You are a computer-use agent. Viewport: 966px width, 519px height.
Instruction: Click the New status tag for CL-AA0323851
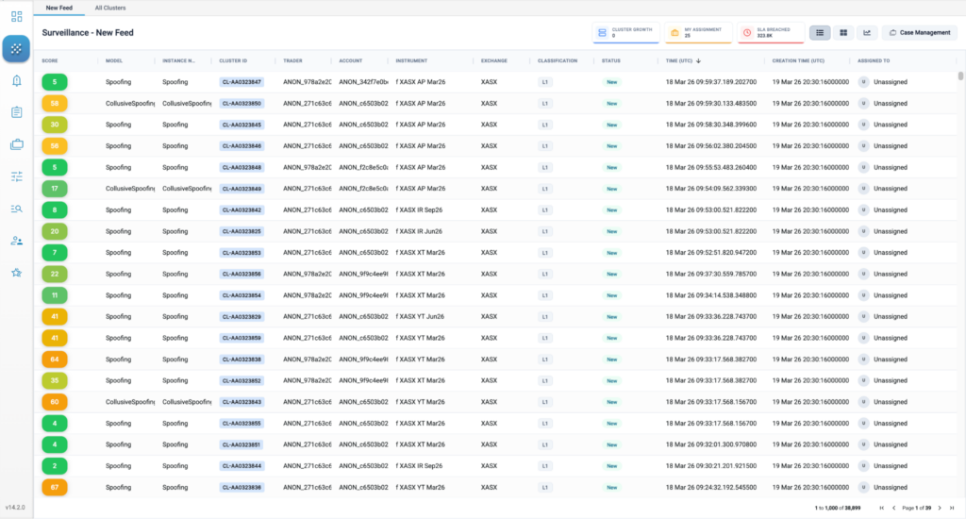(611, 445)
